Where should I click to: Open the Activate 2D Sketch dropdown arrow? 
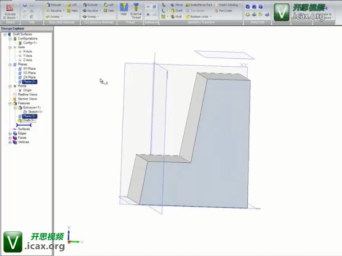[17, 18]
